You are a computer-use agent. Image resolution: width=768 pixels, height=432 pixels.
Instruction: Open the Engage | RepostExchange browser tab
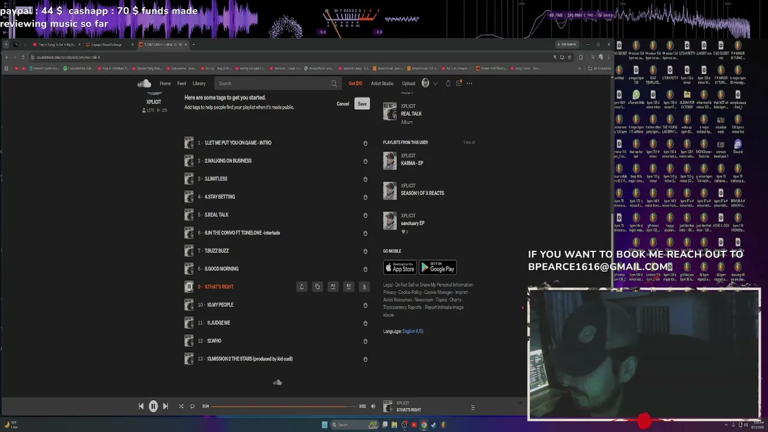[x=109, y=44]
